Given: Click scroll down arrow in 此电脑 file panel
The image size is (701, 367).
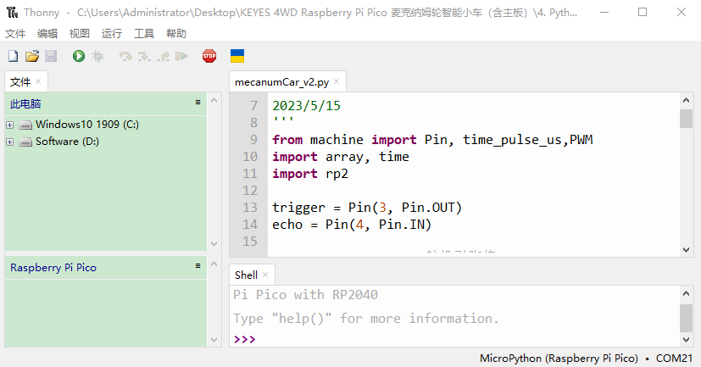Looking at the screenshot, I should click(x=214, y=244).
